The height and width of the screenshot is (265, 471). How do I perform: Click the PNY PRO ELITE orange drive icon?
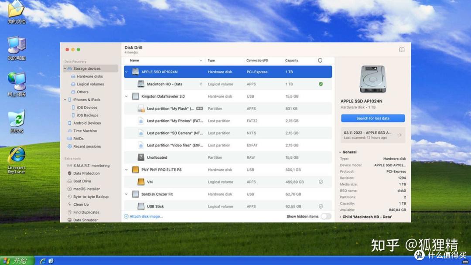tap(136, 170)
